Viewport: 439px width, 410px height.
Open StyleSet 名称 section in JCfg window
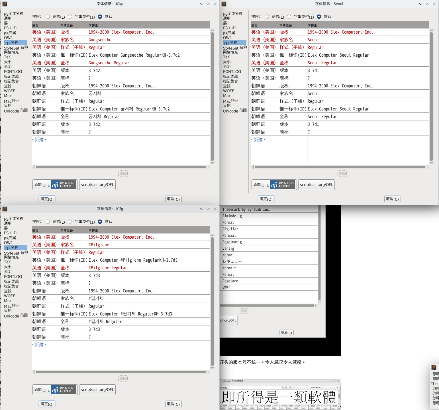(16, 253)
